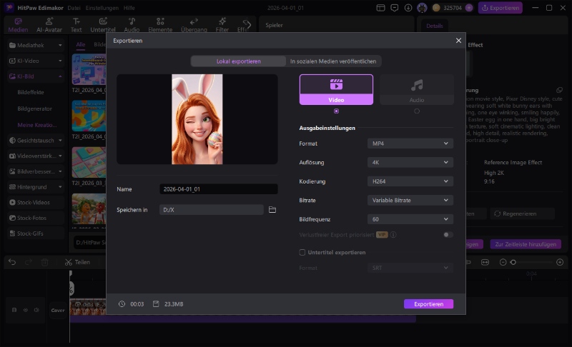The image size is (572, 347).
Task: Open the Medien panel icon
Action: click(x=18, y=24)
